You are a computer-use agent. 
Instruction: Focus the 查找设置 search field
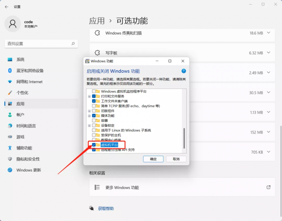point(41,43)
